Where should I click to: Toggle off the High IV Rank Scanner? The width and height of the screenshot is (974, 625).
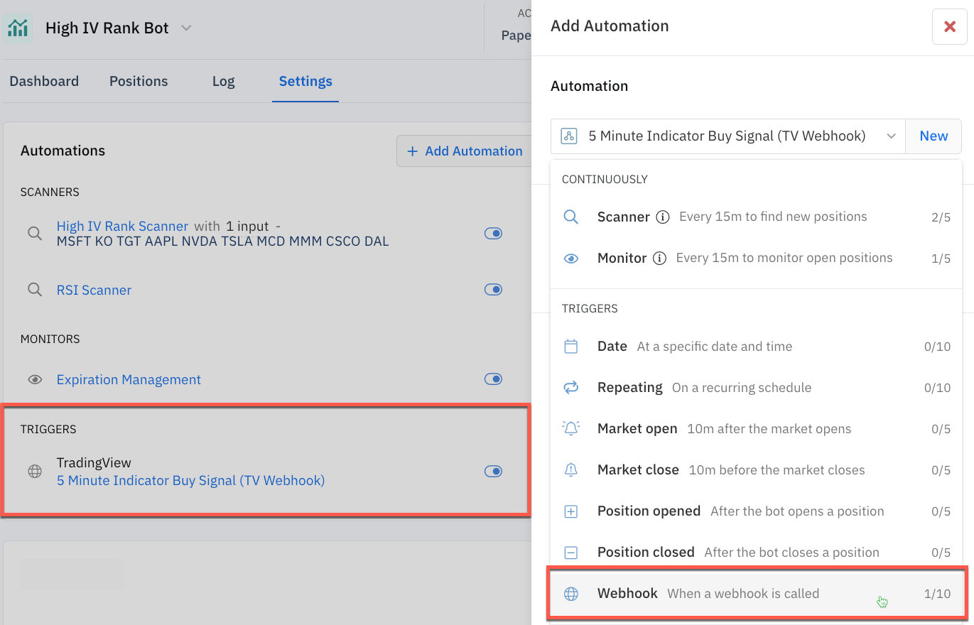(x=493, y=234)
